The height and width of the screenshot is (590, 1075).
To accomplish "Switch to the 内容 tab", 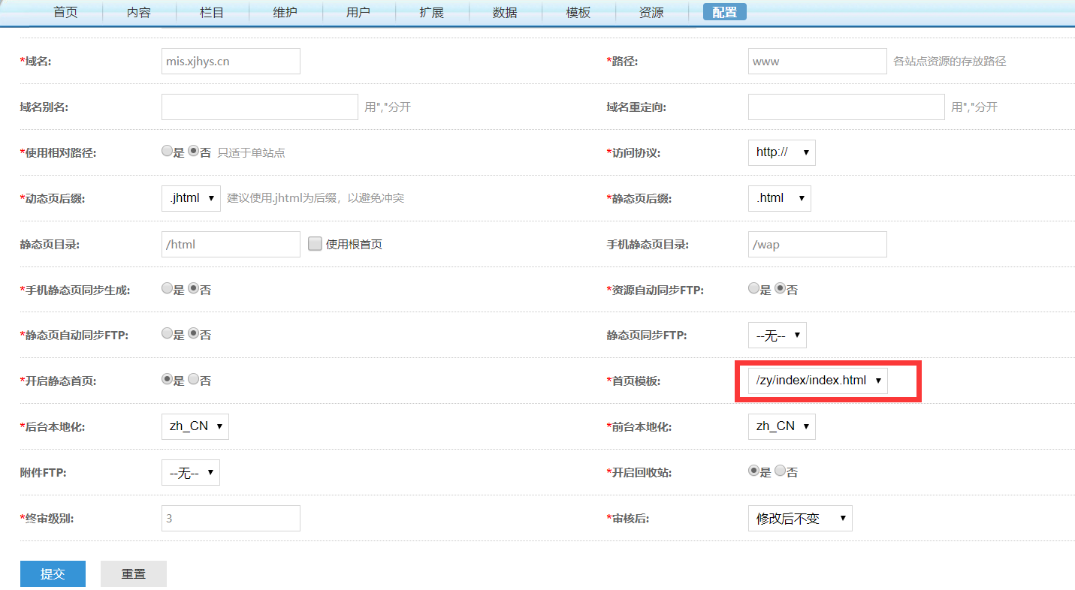I will (x=139, y=12).
